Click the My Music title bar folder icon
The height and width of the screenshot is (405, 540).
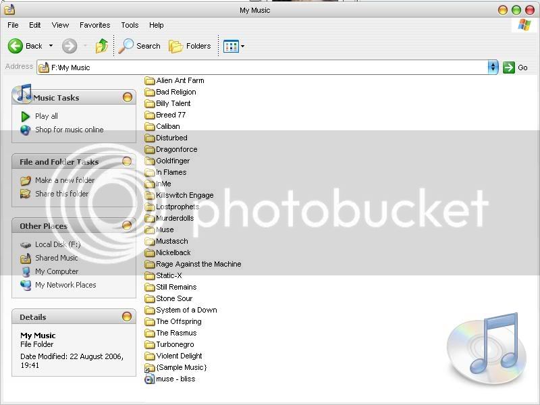9,9
